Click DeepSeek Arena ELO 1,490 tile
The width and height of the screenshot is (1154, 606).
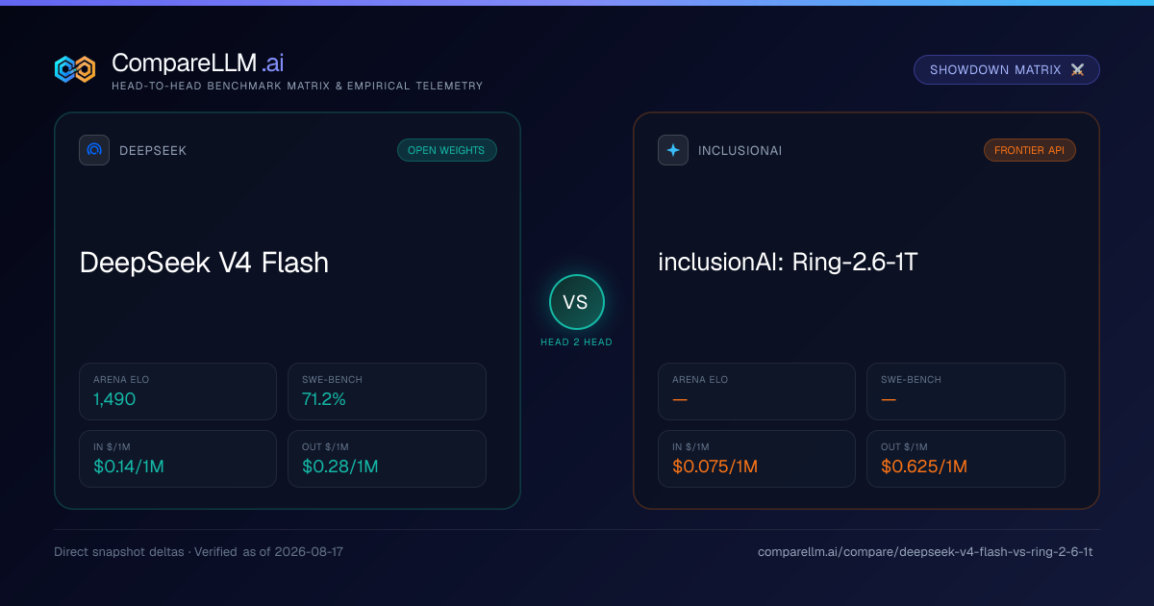(178, 391)
